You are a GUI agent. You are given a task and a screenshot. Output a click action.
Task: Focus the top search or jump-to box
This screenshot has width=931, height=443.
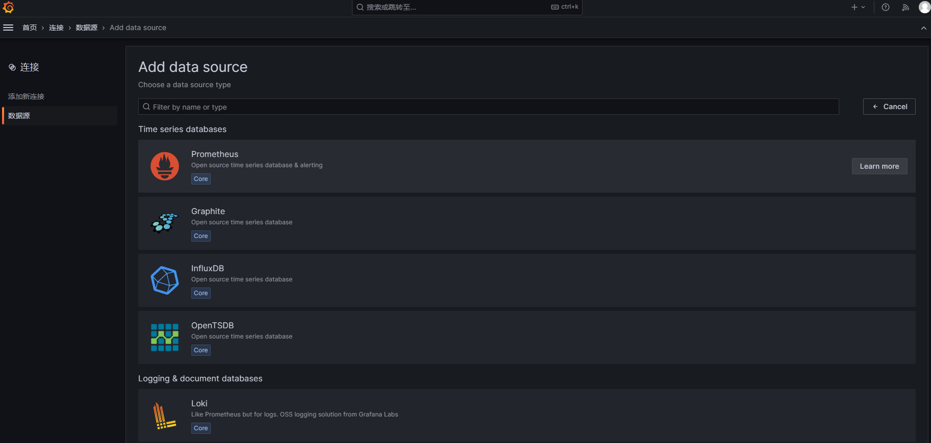click(x=467, y=7)
